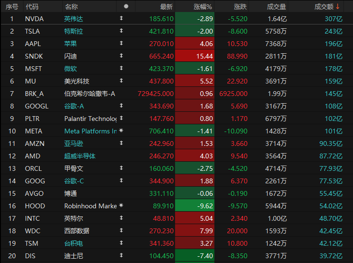Click the circle dot column header icon
The image size is (353, 263).
(126, 6)
